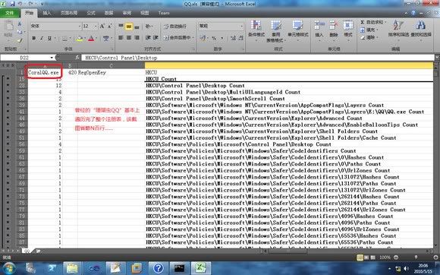Image resolution: width=440 pixels, height=275 pixels.
Task: Open the green File tab
Action: [x=10, y=13]
